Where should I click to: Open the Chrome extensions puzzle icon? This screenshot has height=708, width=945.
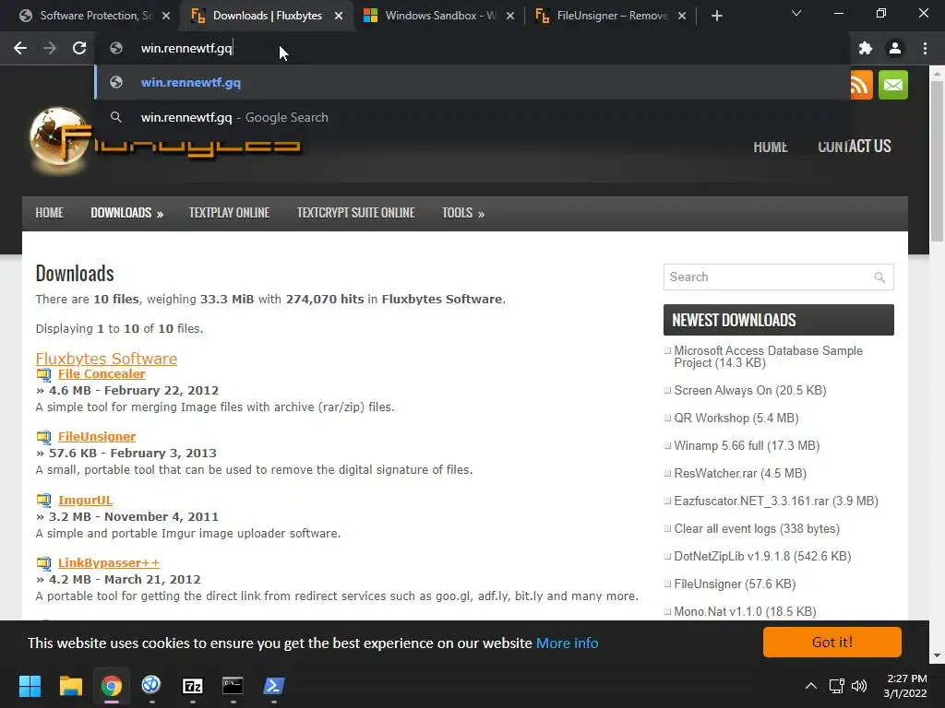[866, 48]
